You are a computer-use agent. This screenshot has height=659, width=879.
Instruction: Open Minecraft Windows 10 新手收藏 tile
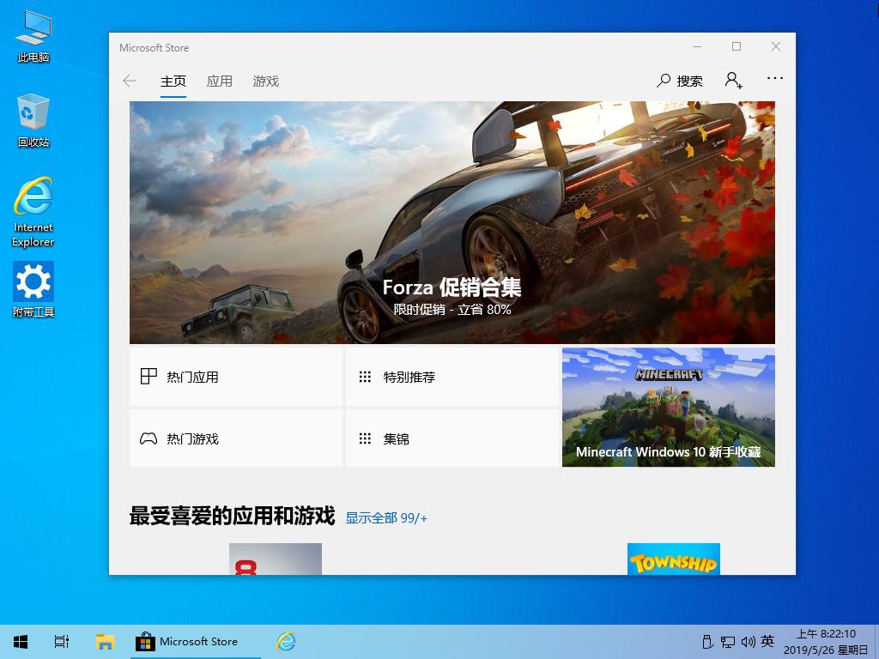(x=668, y=408)
